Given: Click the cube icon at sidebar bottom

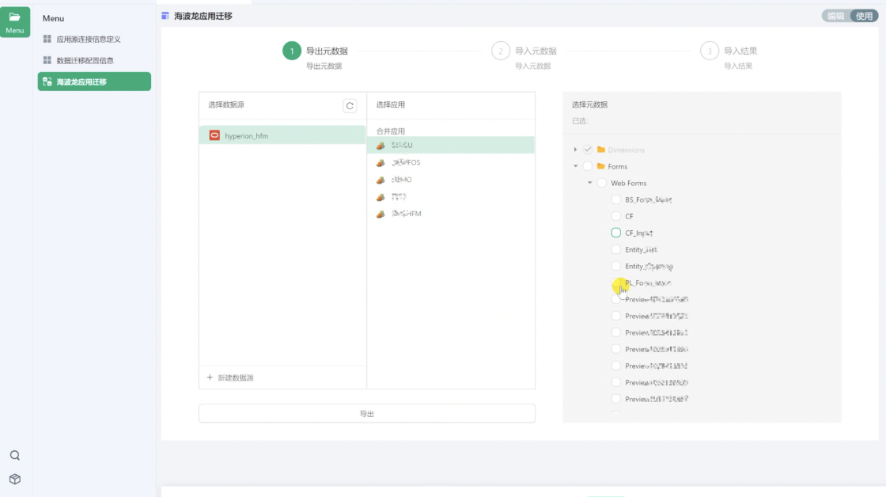Looking at the screenshot, I should pyautogui.click(x=15, y=479).
